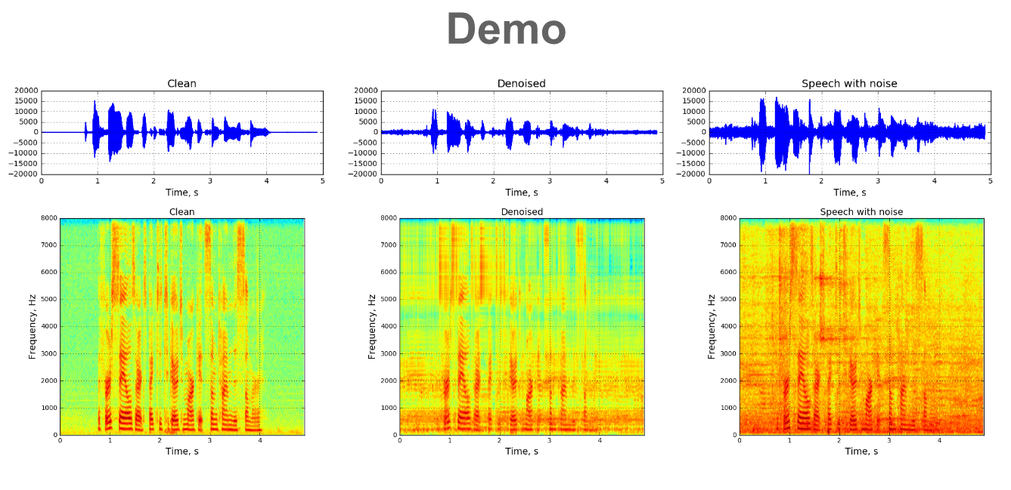Click Frequency, Hz label of noisy spectrogram

(712, 326)
